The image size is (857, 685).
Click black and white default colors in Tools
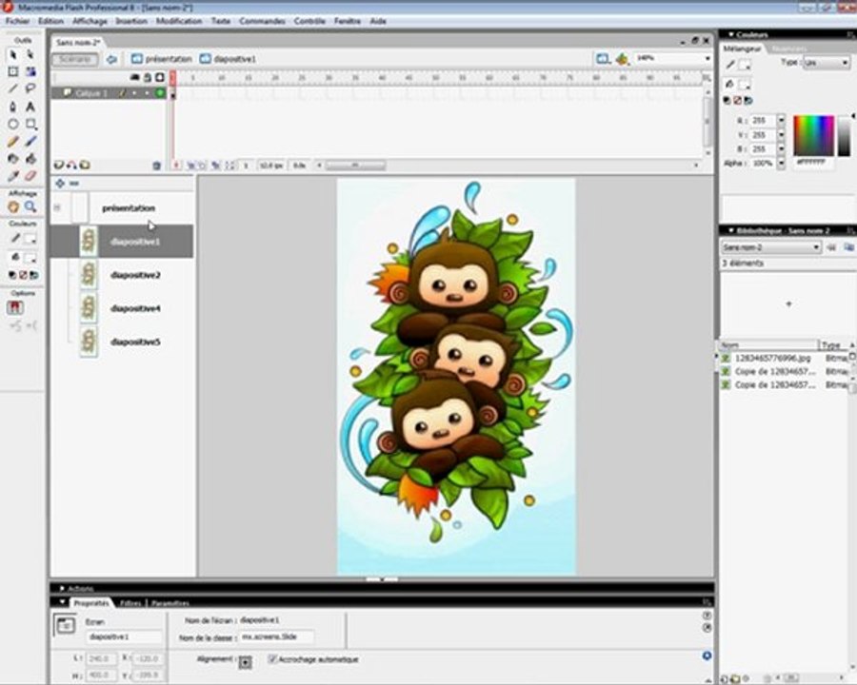(12, 275)
